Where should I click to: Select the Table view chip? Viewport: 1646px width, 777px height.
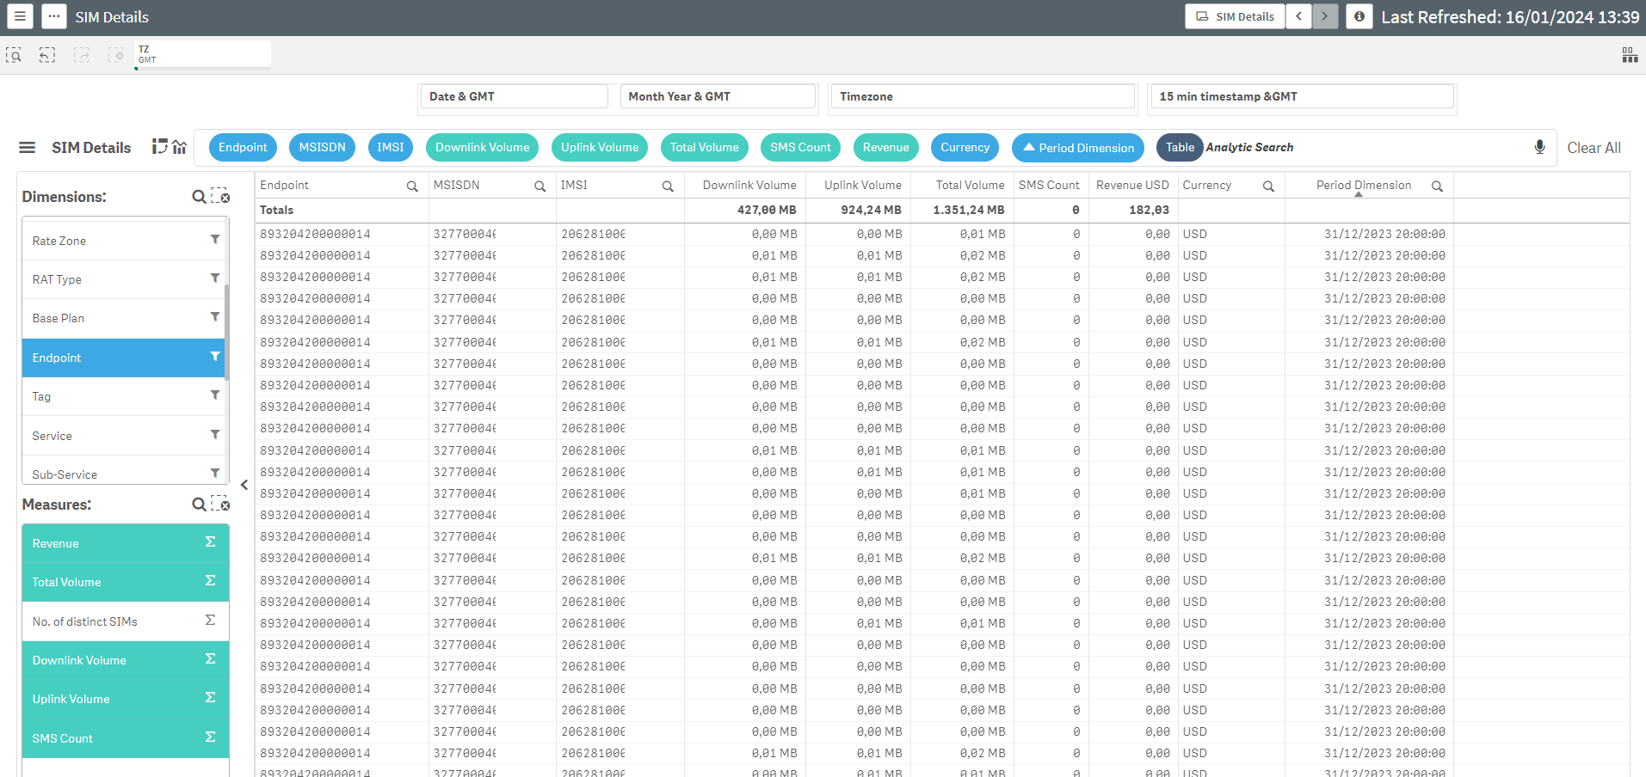(x=1180, y=147)
